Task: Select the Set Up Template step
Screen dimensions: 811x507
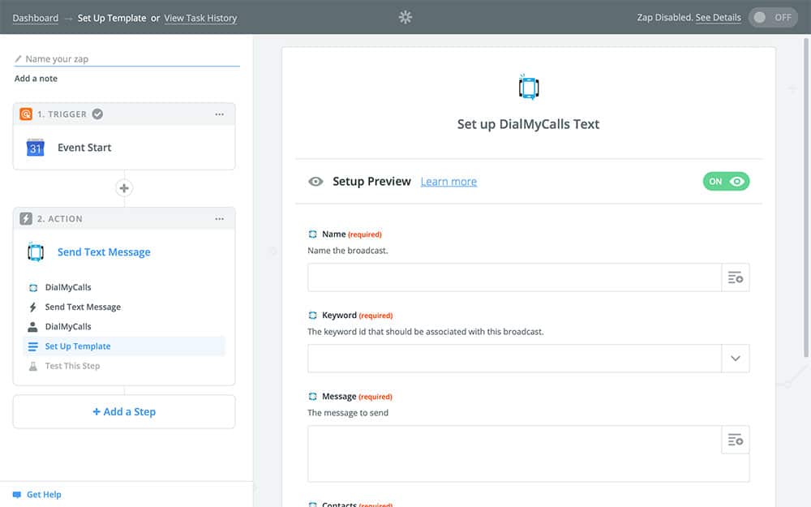Action: pyautogui.click(x=78, y=346)
